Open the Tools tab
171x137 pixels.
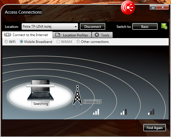102,35
